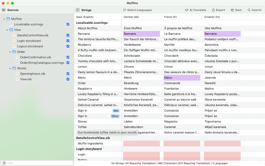Image resolution: width=265 pixels, height=166 pixels.
Task: Uncheck the Localizable.xcstrings checkbox
Action: (68, 24)
